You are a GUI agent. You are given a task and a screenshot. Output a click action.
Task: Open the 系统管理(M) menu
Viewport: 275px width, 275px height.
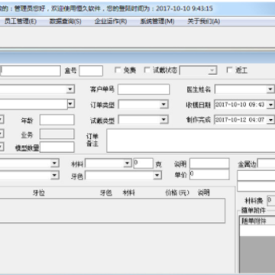click(157, 21)
